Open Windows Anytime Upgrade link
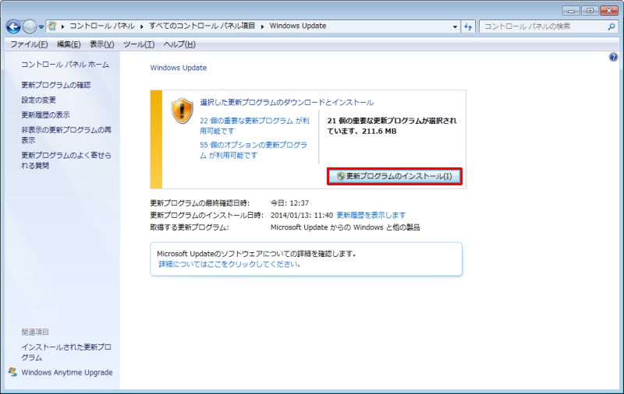Viewport: 624px width, 394px height. click(x=67, y=372)
